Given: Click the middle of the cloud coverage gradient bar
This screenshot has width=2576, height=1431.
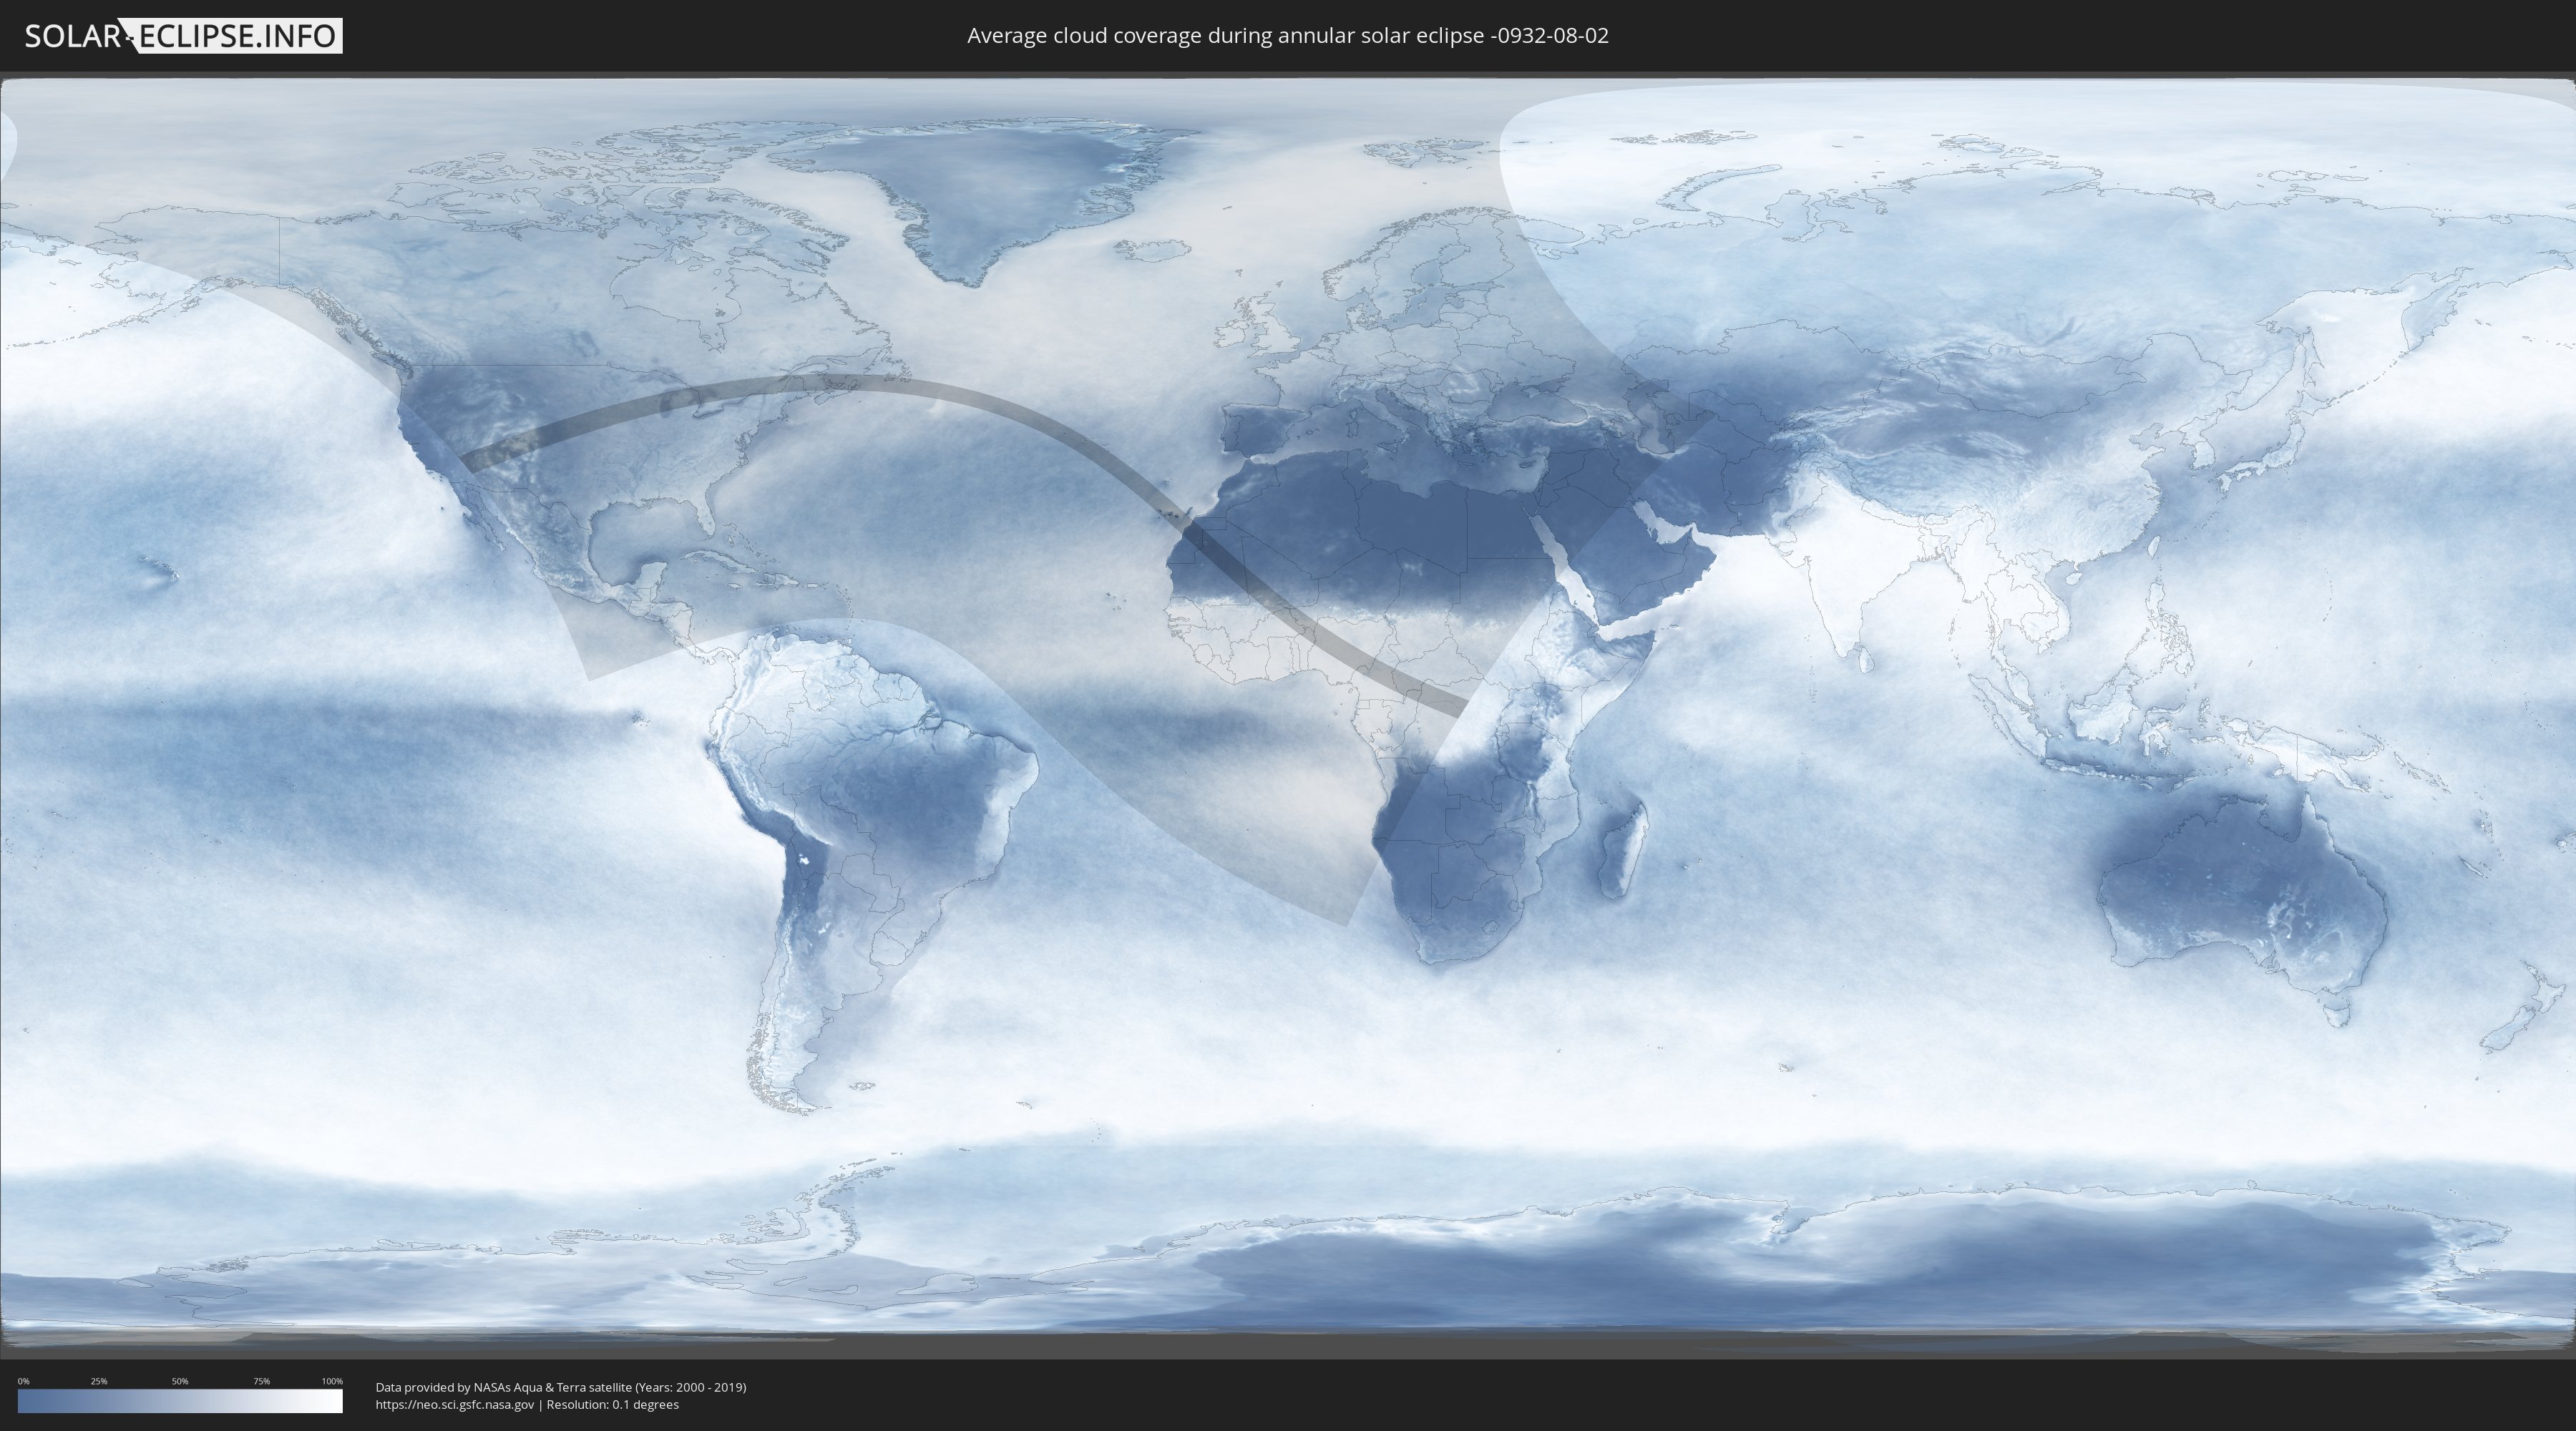Looking at the screenshot, I should 180,1401.
